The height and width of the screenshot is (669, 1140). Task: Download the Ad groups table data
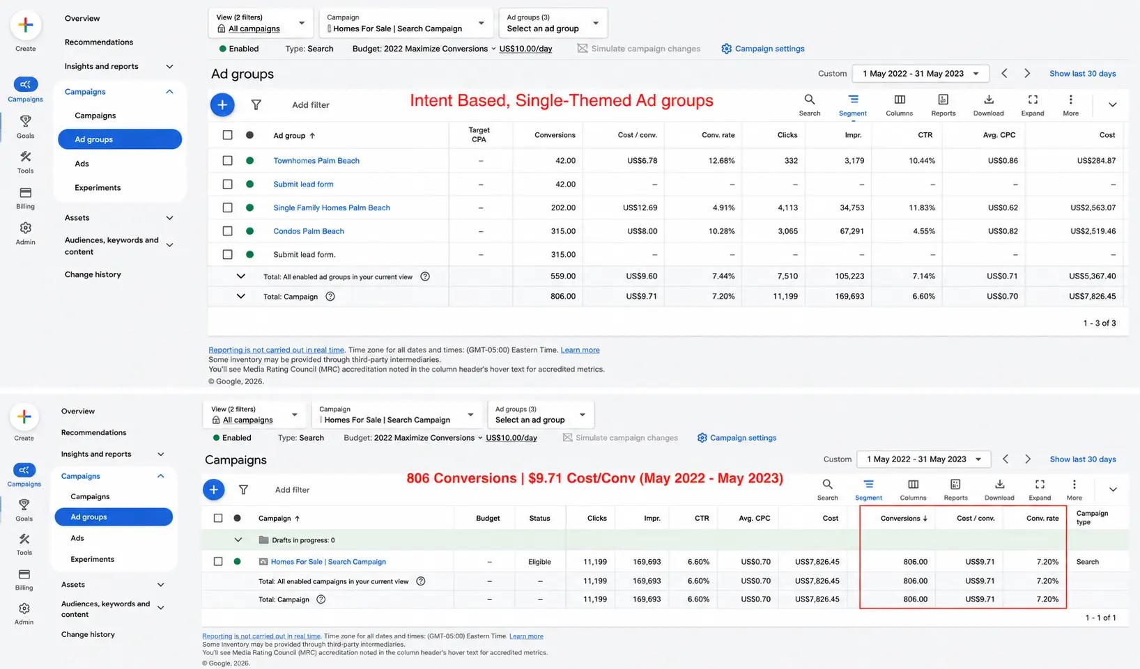(x=988, y=104)
